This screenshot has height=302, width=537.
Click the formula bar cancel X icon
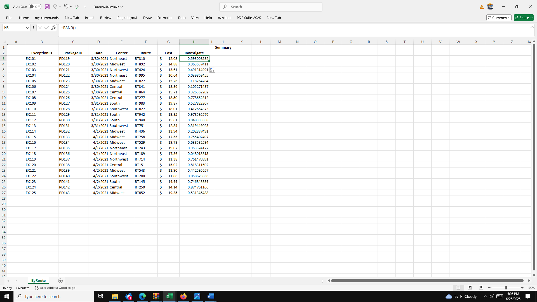coord(40,28)
